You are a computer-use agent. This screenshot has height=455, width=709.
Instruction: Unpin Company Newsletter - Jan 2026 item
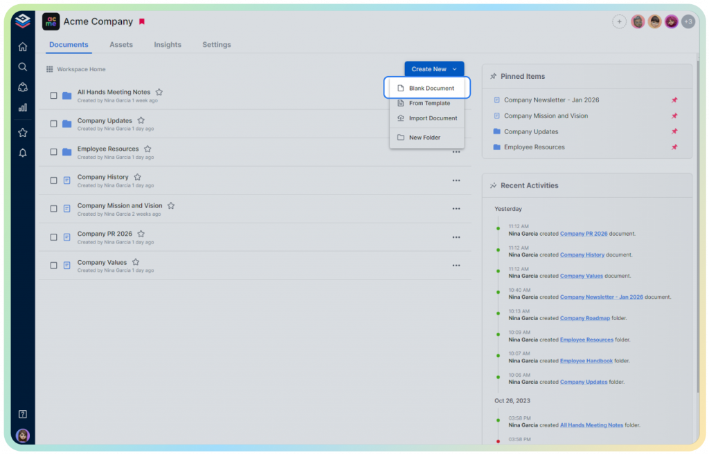click(674, 100)
